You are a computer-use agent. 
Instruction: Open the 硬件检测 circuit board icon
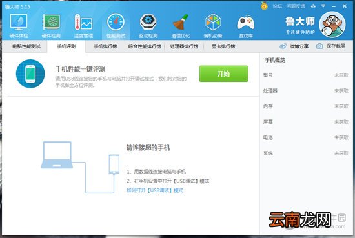51,22
